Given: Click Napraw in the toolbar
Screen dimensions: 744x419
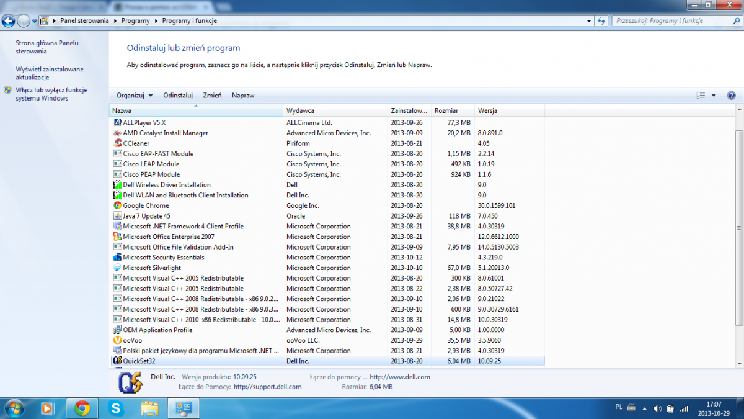Looking at the screenshot, I should [243, 96].
